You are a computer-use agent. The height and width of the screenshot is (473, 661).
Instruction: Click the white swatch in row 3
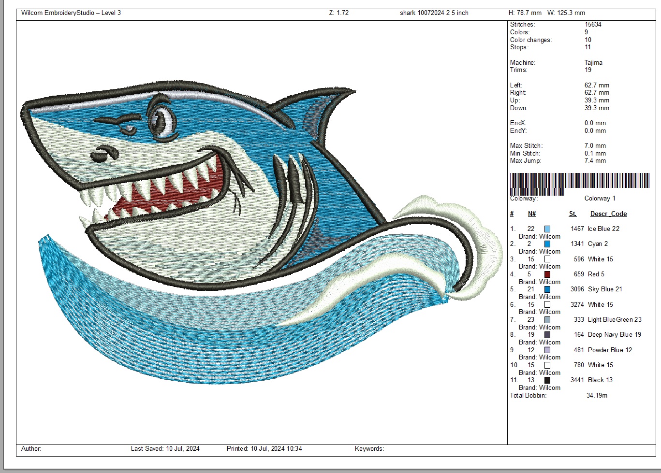coord(547,259)
